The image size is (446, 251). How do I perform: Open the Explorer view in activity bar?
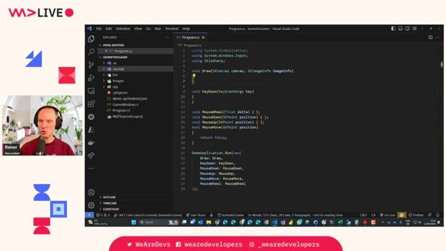91,39
